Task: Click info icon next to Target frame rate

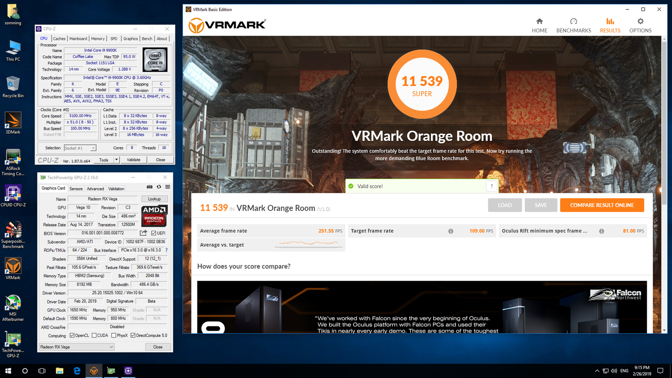Action: click(450, 231)
